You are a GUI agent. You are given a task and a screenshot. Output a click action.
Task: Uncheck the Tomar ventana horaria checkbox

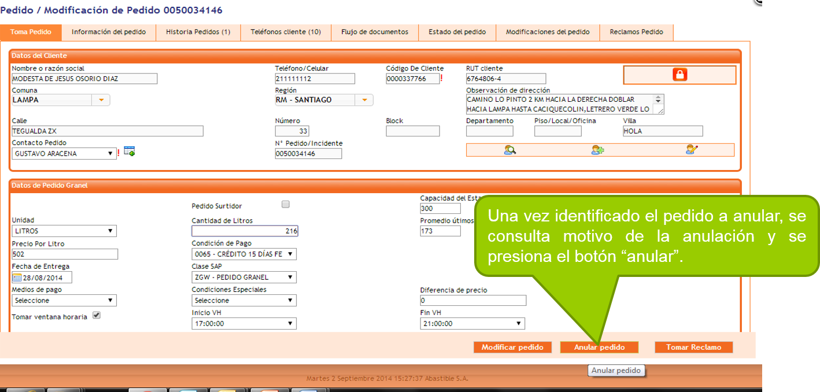(x=97, y=316)
